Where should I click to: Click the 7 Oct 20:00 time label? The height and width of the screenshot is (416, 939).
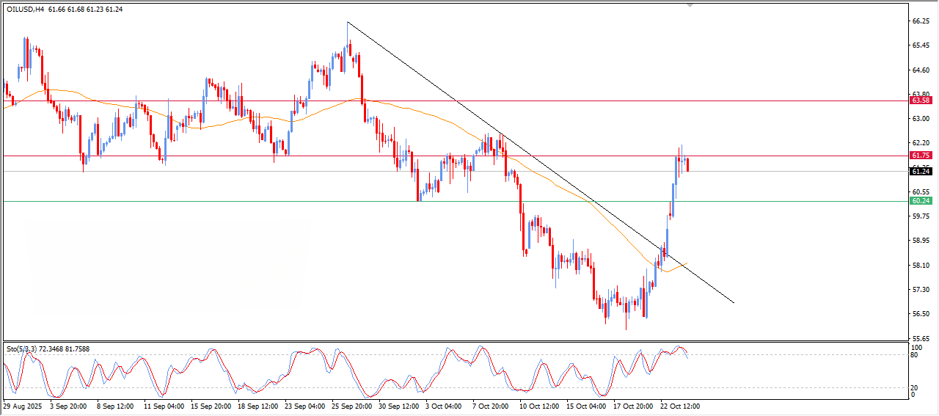490,406
